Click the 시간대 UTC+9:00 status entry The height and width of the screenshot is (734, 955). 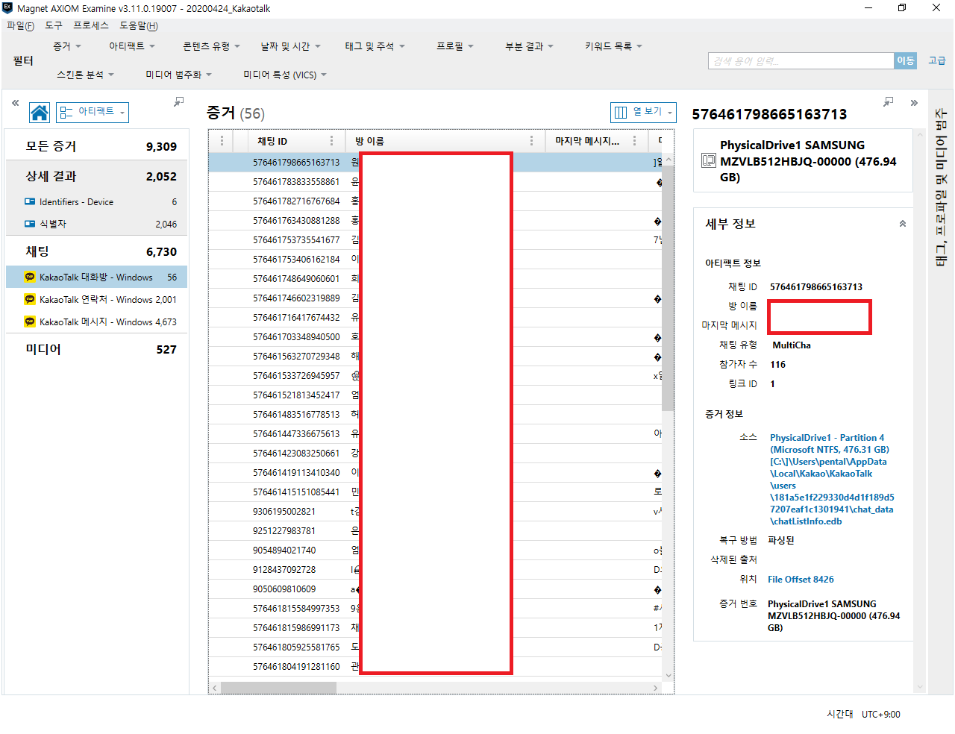863,714
